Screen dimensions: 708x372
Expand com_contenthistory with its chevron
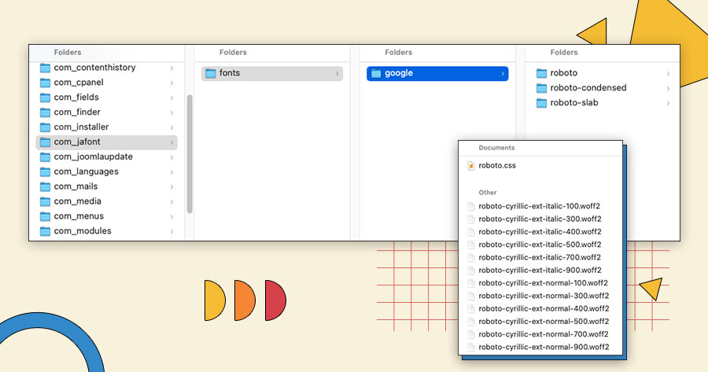pos(171,68)
